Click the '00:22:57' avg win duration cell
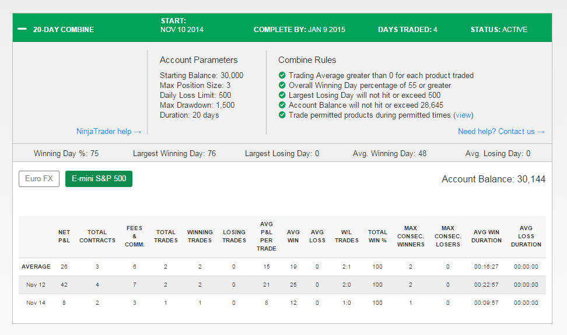This screenshot has width=567, height=335. click(487, 284)
